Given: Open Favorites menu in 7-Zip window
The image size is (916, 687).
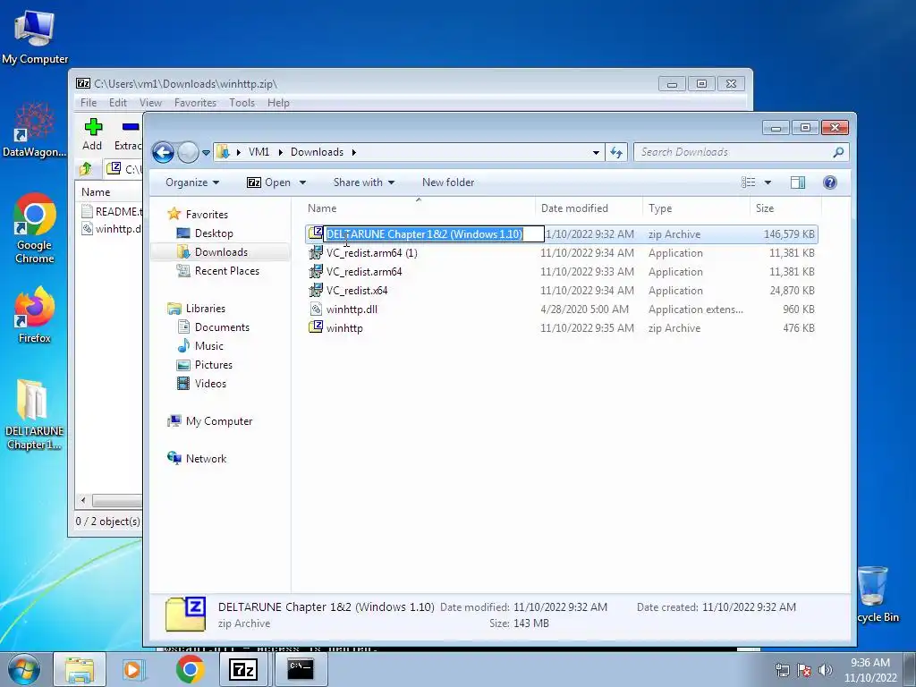Looking at the screenshot, I should tap(195, 103).
